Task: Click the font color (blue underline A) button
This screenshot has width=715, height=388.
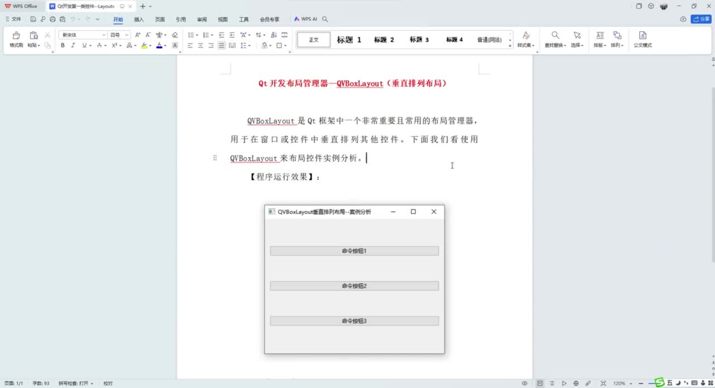Action: (159, 45)
